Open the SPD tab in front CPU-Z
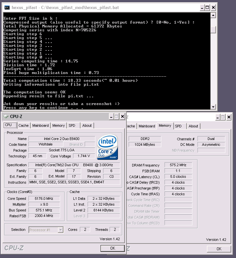Image resolution: width=236 pixels, height=258 pixels. pyautogui.click(x=72, y=125)
